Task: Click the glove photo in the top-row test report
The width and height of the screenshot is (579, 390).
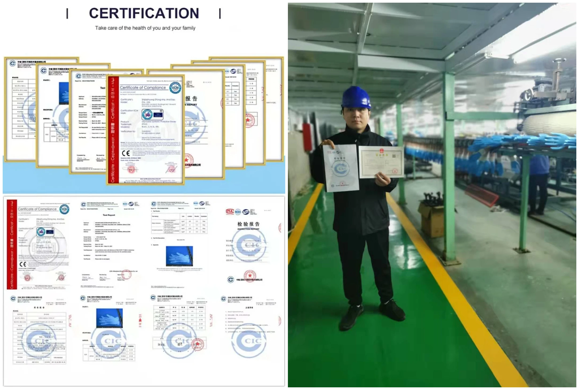Action: 179,256
